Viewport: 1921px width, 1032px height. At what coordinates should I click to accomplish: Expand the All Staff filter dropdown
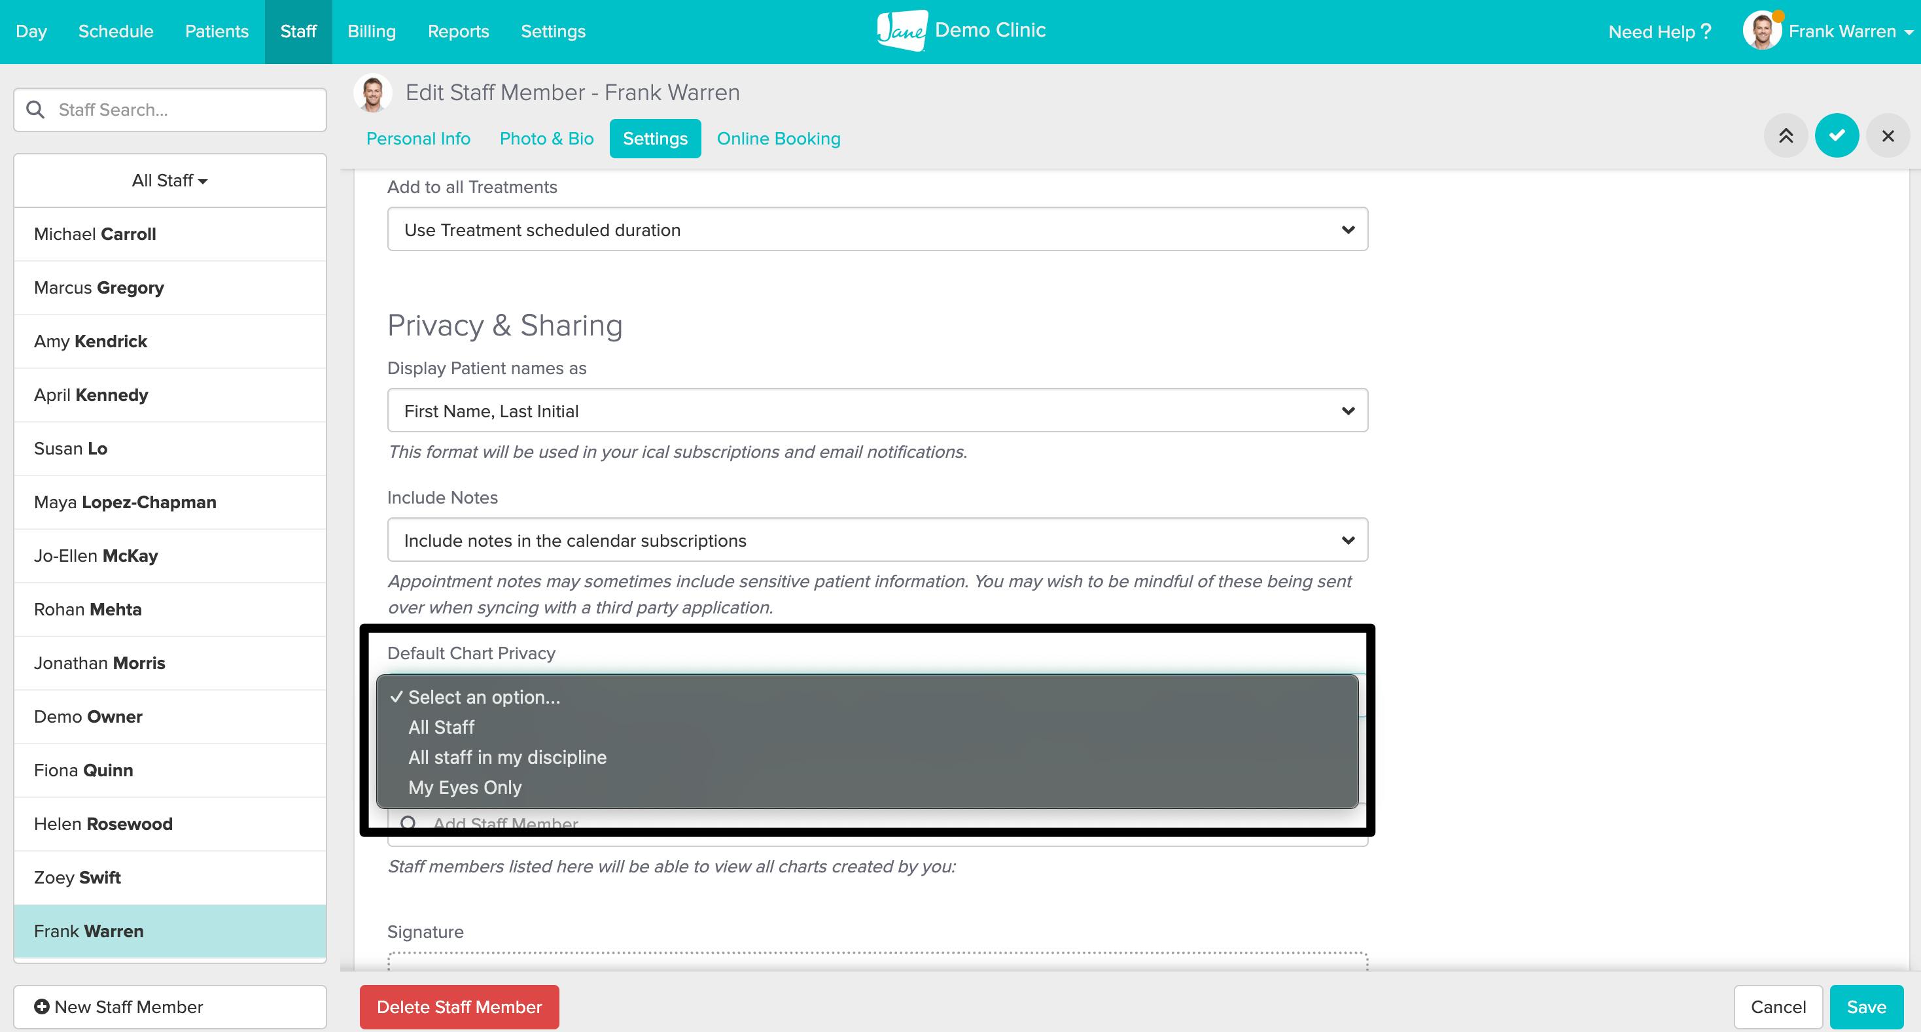[x=170, y=181]
